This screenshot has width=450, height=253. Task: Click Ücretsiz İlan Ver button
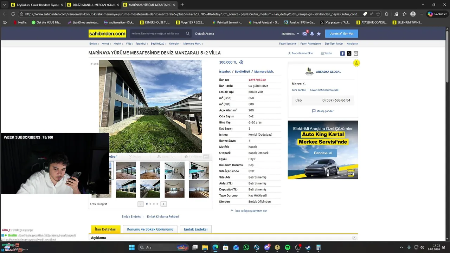[341, 34]
